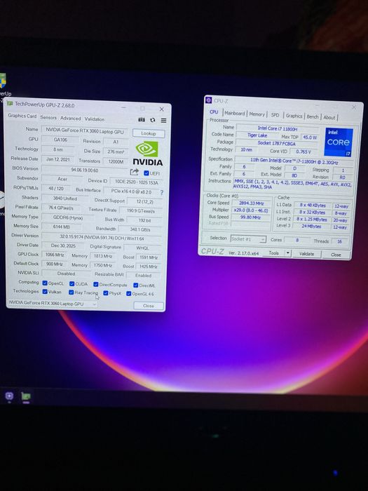
Task: Click the Subvendor value Acer
Action: click(62, 179)
